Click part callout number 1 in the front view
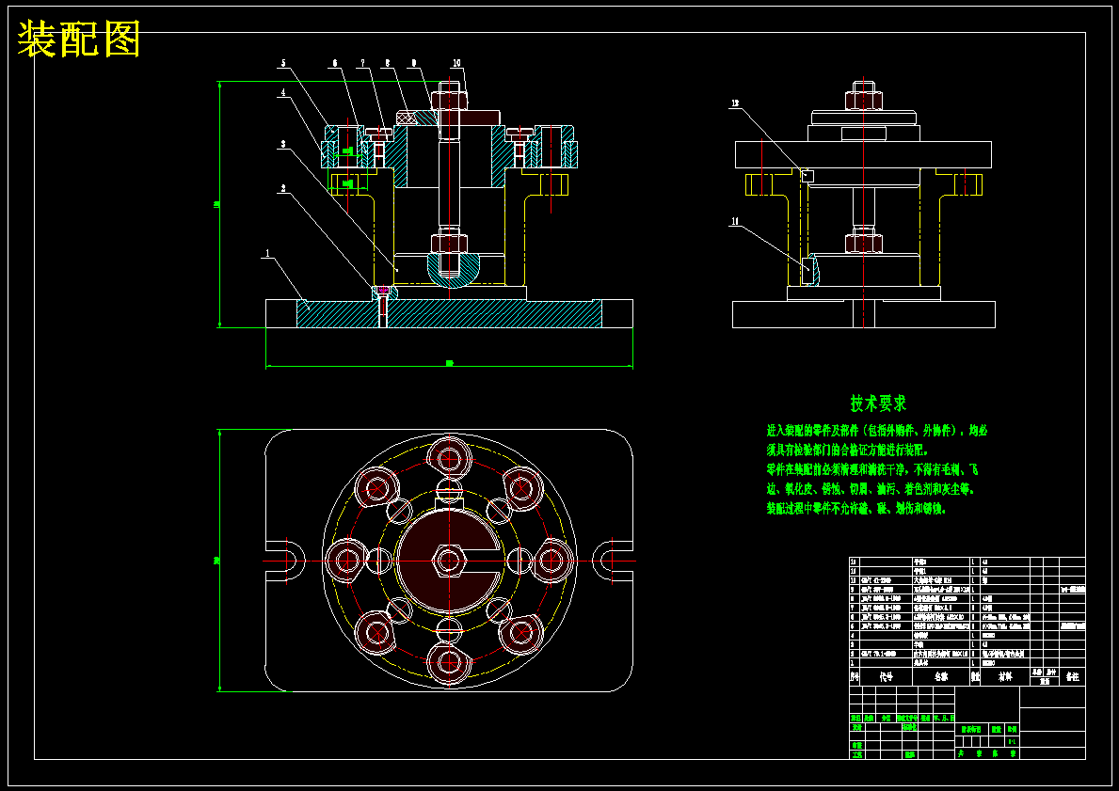Screen dimensions: 1119x791 (x=267, y=253)
